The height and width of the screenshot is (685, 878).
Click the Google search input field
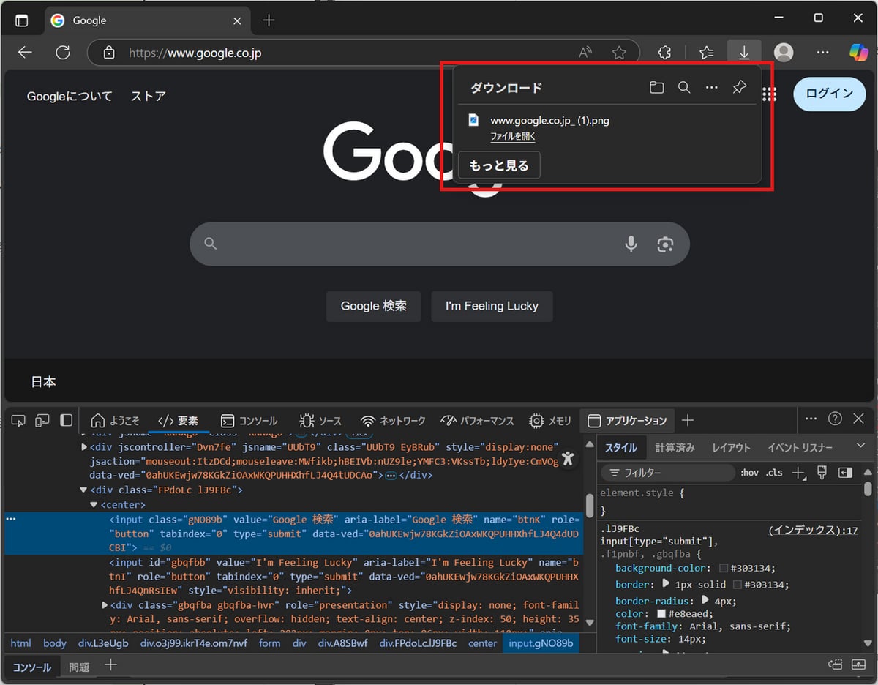tap(439, 244)
